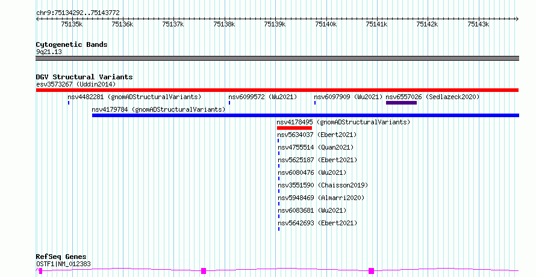Open nsv5948469 (Almarri2020) label
The height and width of the screenshot is (277, 536).
(x=321, y=198)
